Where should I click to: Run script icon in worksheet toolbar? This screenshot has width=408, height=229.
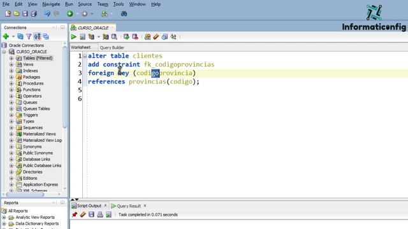[x=82, y=37]
